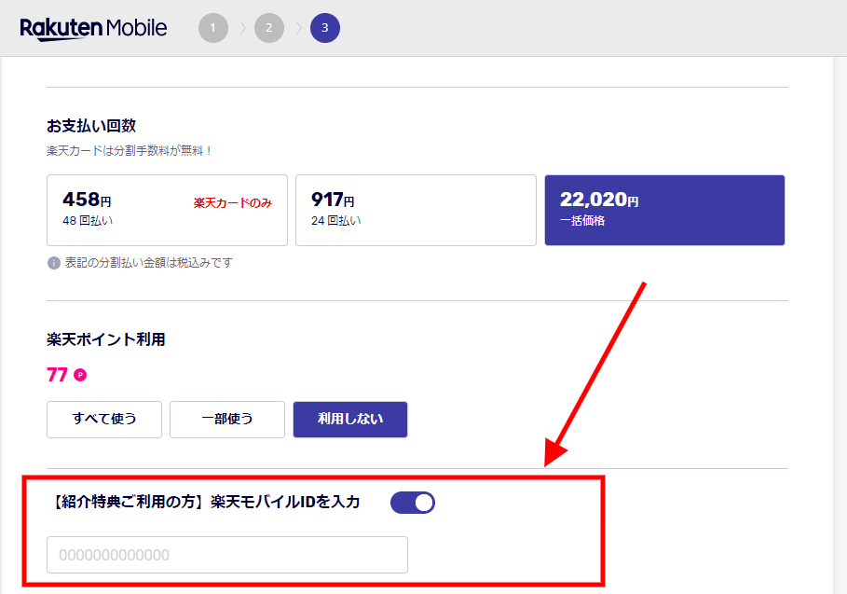Click the お支払い回数 heading
Viewport: 847px width, 594px height.
91,126
